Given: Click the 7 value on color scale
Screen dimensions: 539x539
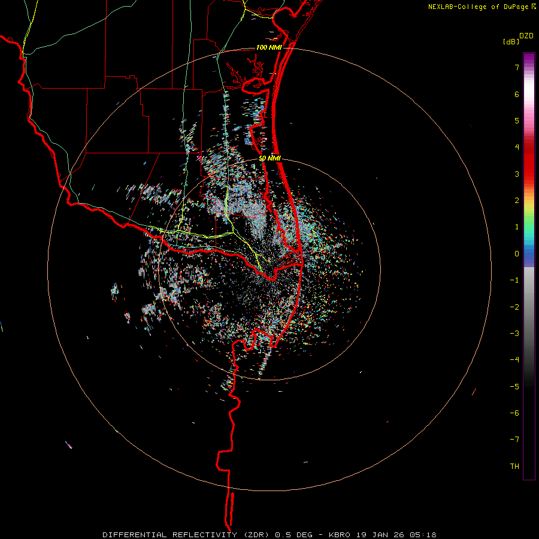Looking at the screenshot, I should tap(517, 67).
